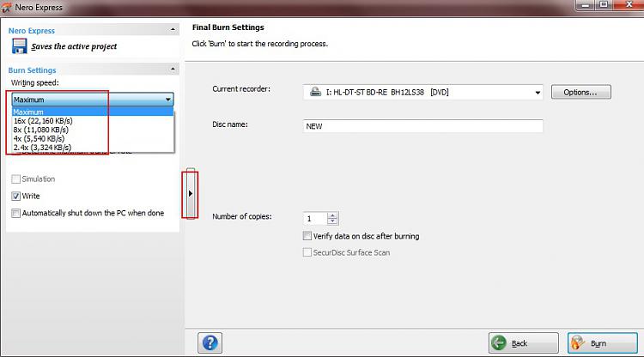Collapse the Nero Express section header
The height and width of the screenshot is (357, 644).
coord(173,29)
